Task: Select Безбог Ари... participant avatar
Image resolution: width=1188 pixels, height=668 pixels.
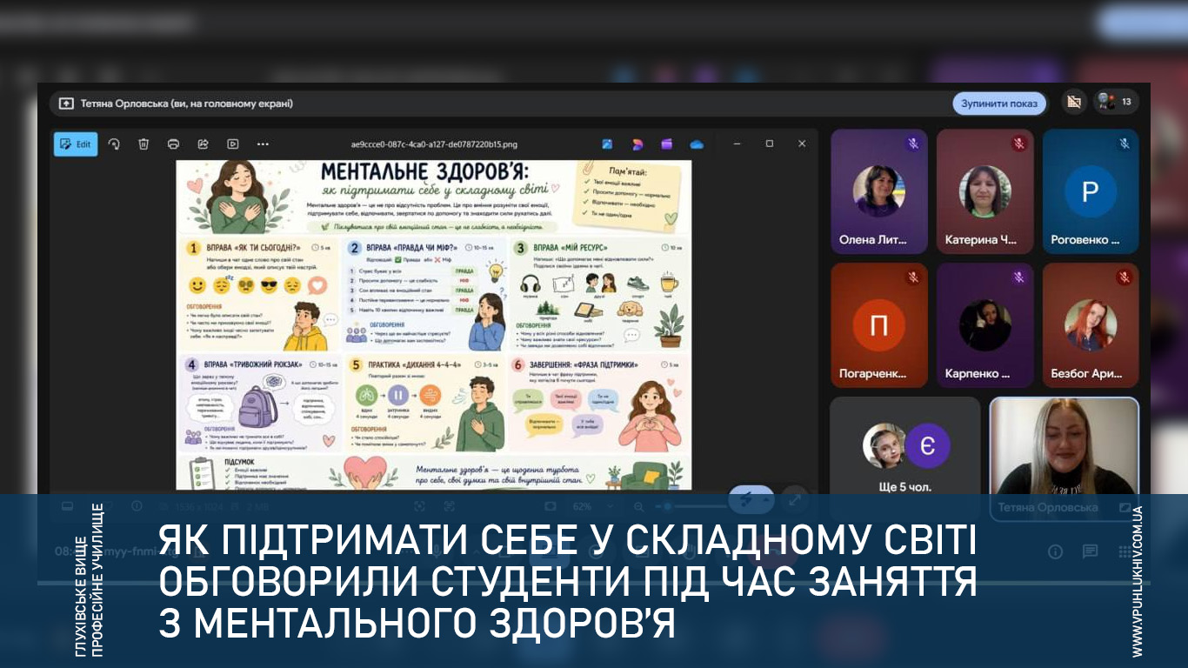Action: coord(1091,325)
